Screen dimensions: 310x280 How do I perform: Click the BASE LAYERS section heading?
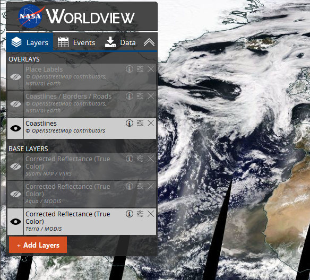pyautogui.click(x=28, y=149)
